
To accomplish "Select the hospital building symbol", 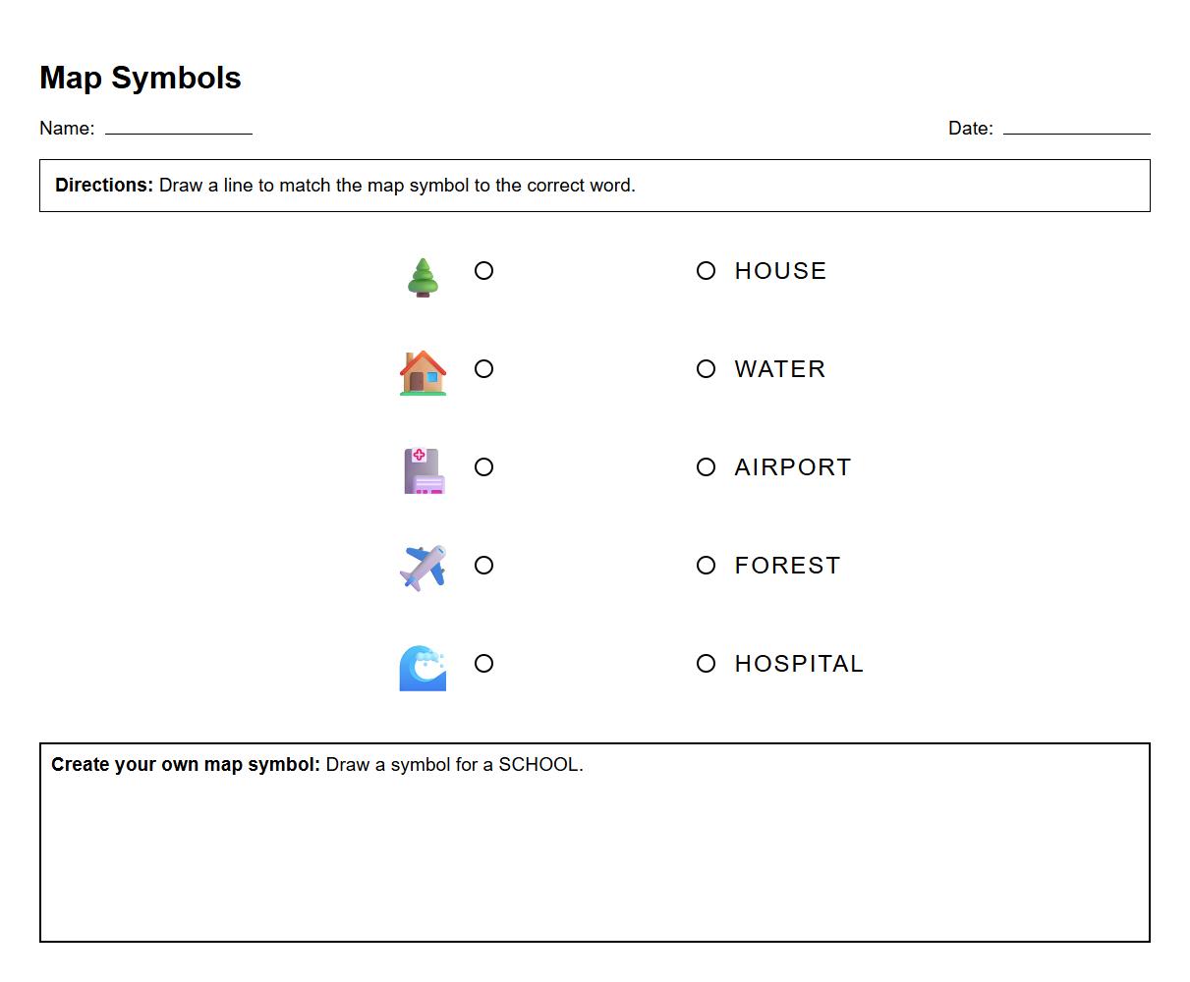I will (423, 469).
